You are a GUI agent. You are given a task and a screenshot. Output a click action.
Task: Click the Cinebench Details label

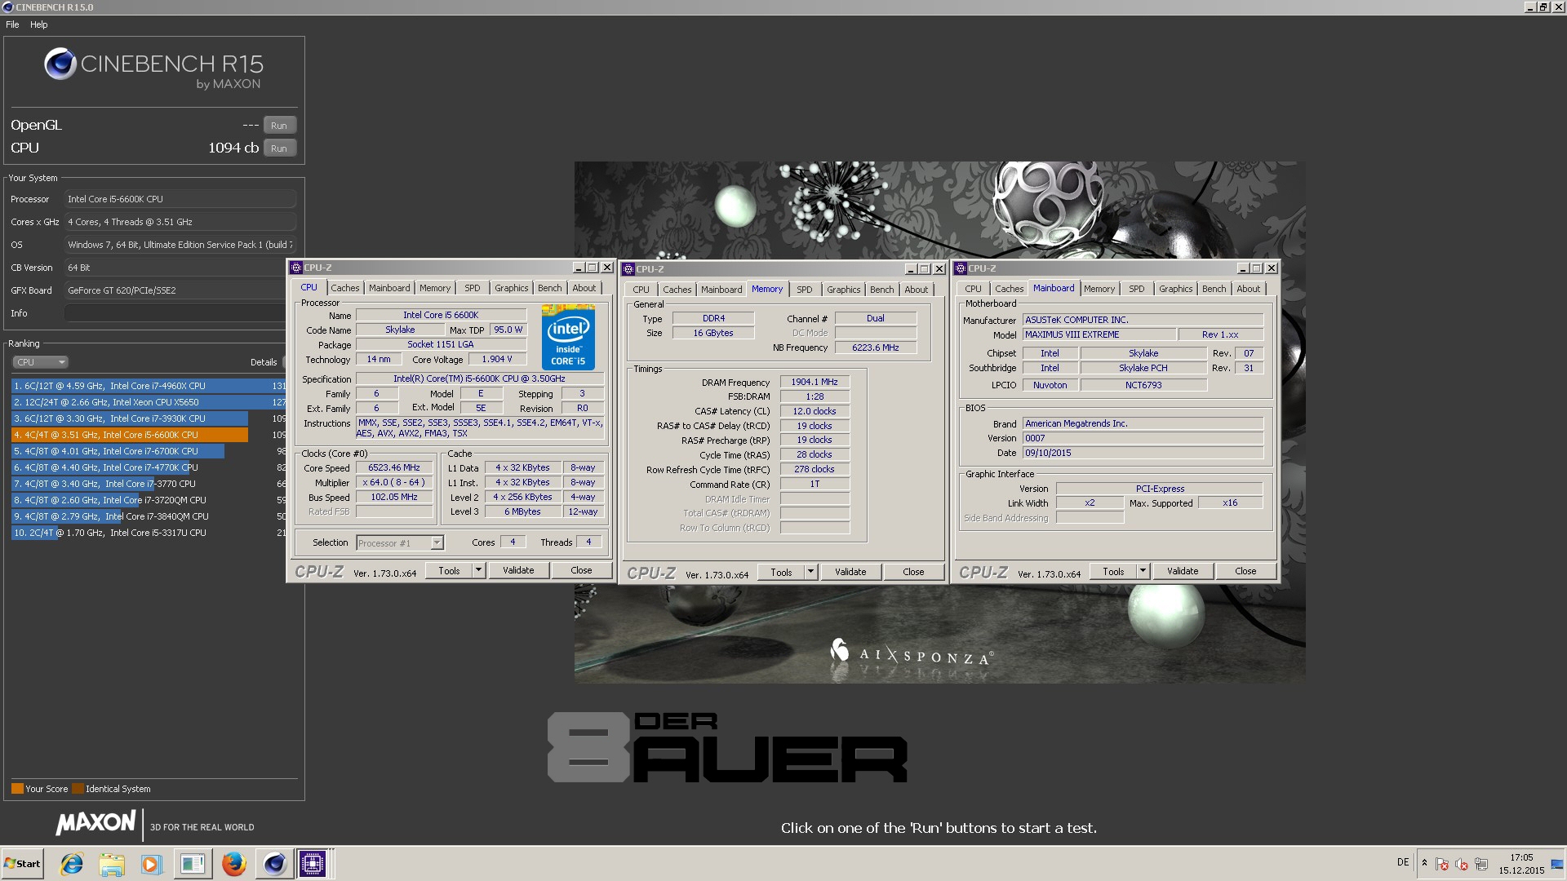click(264, 362)
